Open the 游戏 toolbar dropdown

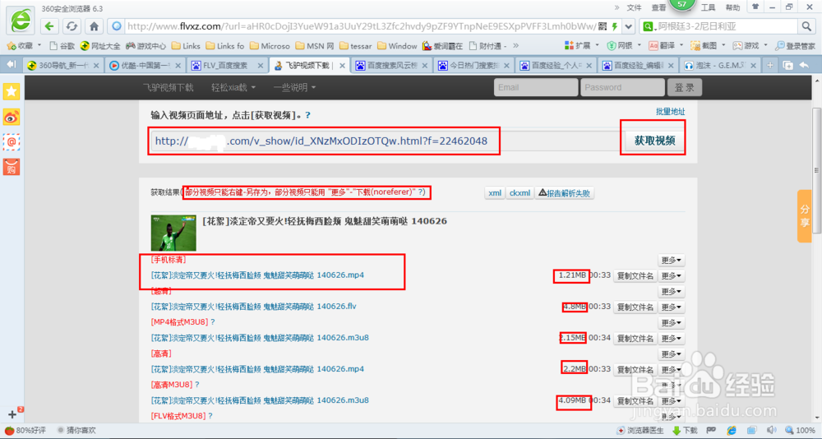(x=750, y=46)
